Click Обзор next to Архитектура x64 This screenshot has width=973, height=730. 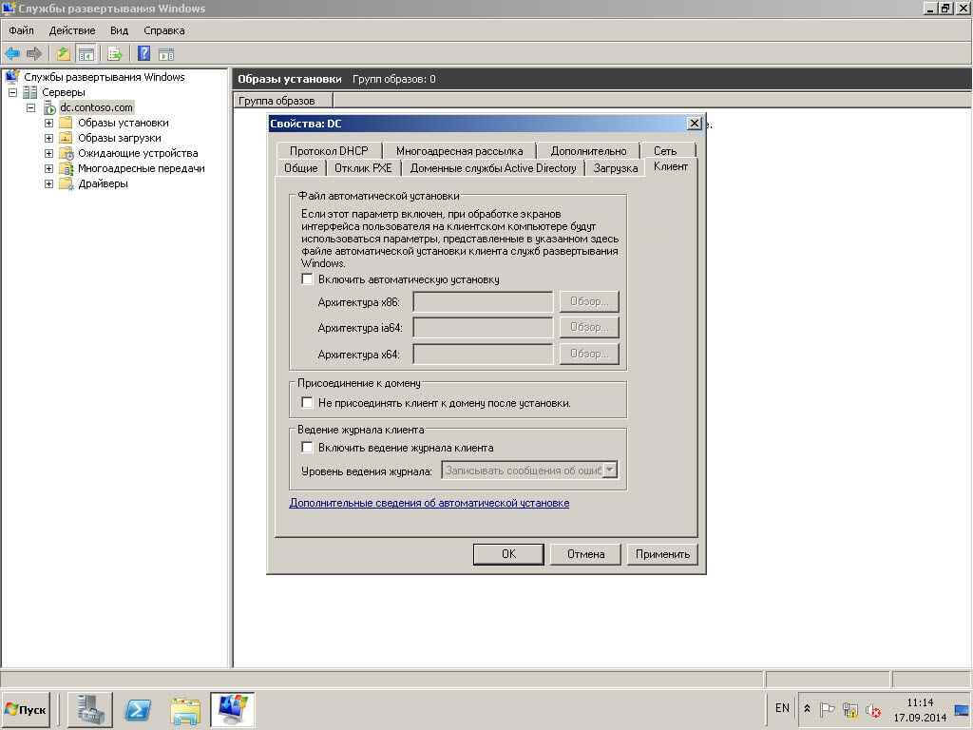tap(589, 354)
